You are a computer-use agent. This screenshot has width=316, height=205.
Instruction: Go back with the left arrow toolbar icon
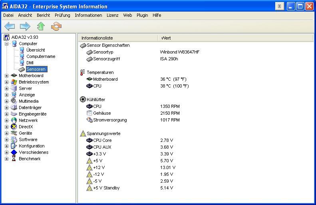point(10,26)
